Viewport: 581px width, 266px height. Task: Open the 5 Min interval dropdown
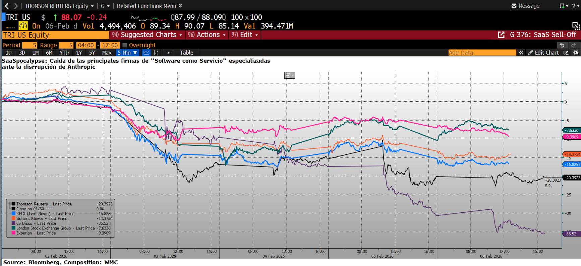127,53
